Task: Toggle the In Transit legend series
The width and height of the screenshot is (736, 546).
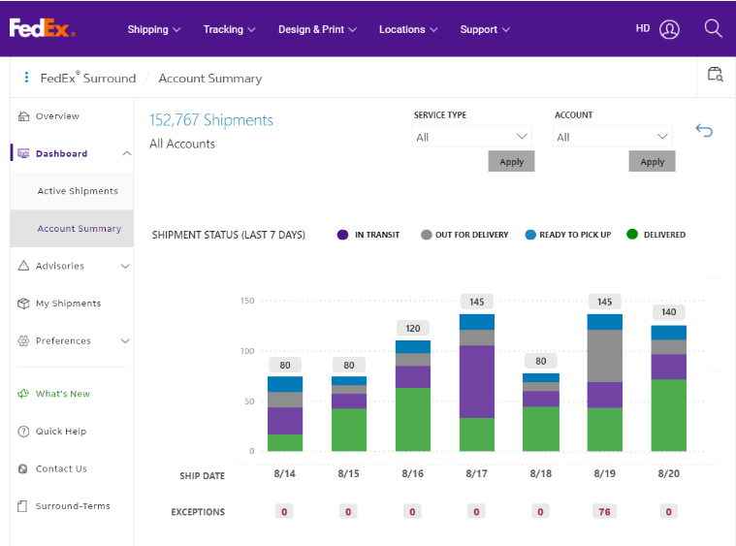Action: pos(368,235)
